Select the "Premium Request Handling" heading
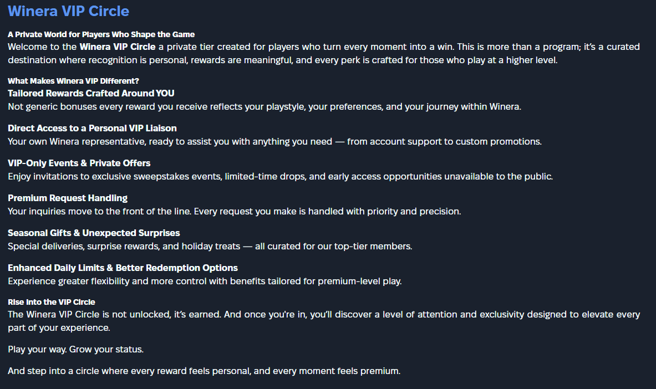The image size is (656, 389). pyautogui.click(x=68, y=198)
